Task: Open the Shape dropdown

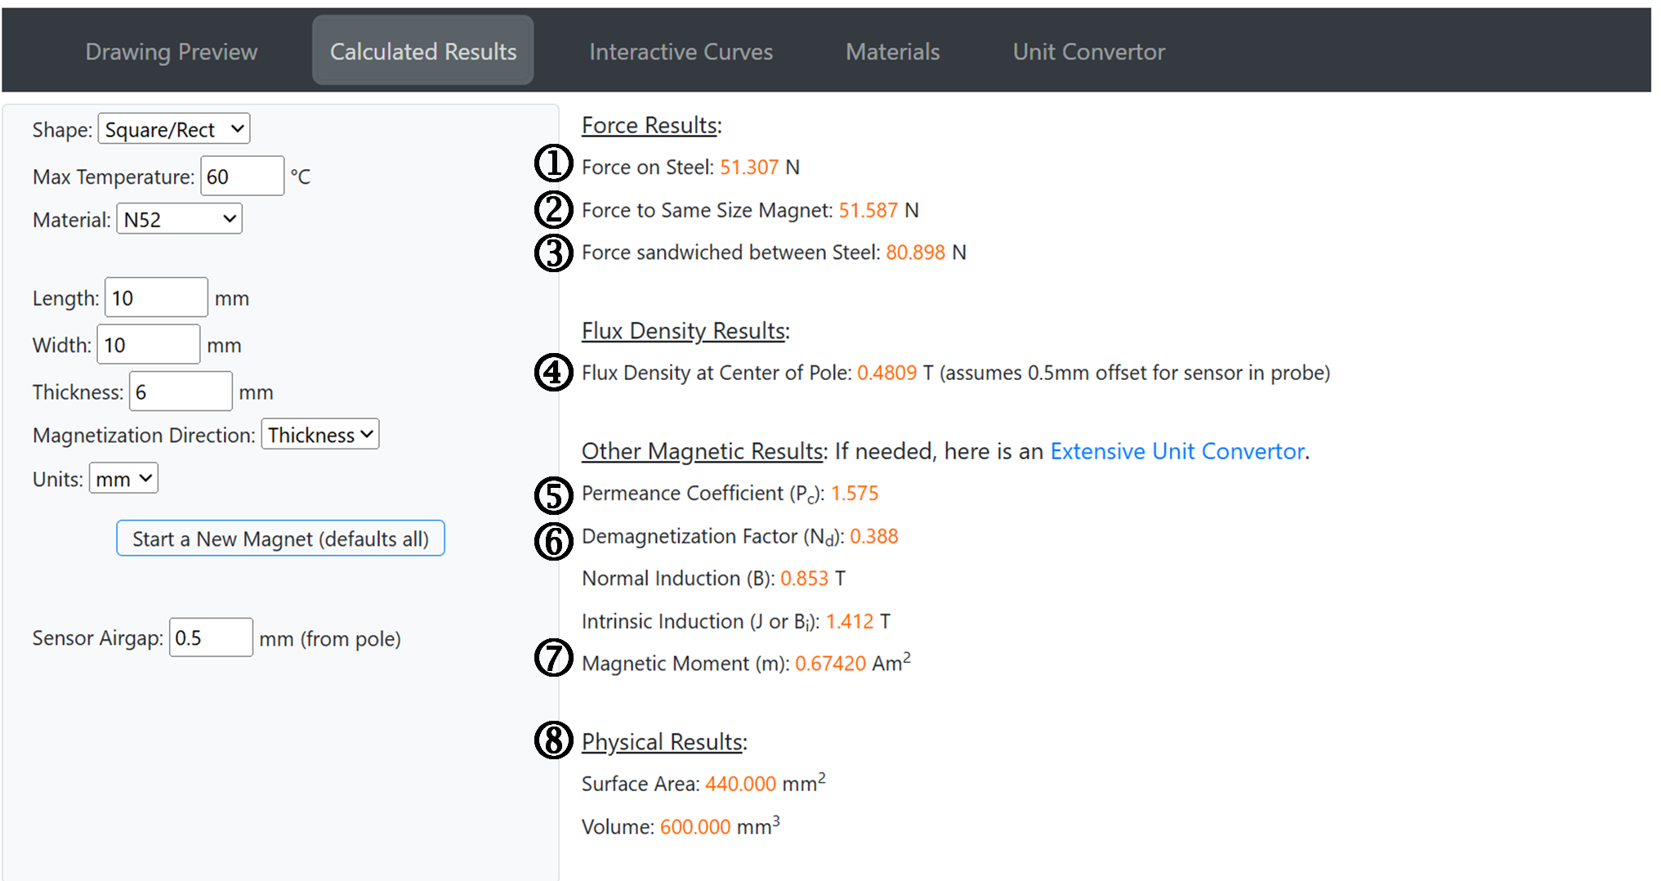Action: tap(173, 129)
